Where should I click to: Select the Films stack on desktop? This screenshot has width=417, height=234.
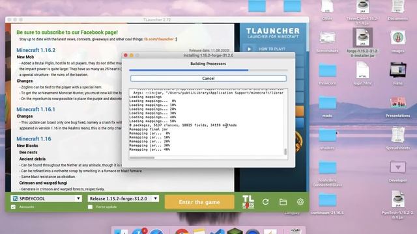(397, 73)
